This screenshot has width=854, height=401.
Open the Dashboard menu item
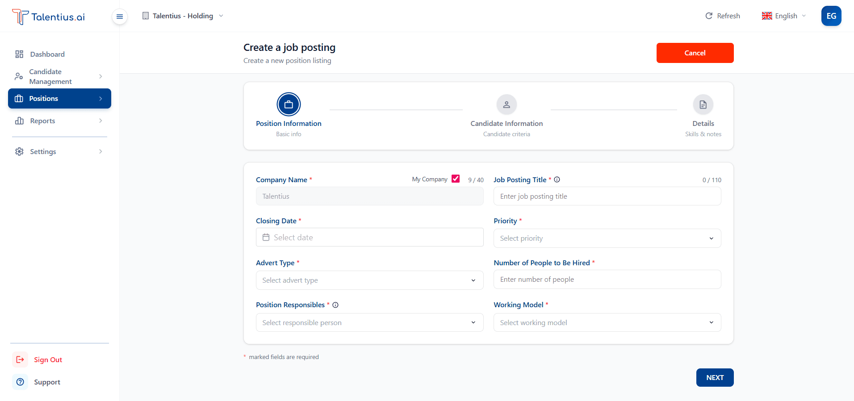[x=59, y=54]
